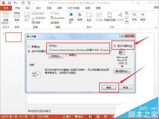
Task: Insert 联机图片 (Online Pictures)
Action: tap(38, 13)
